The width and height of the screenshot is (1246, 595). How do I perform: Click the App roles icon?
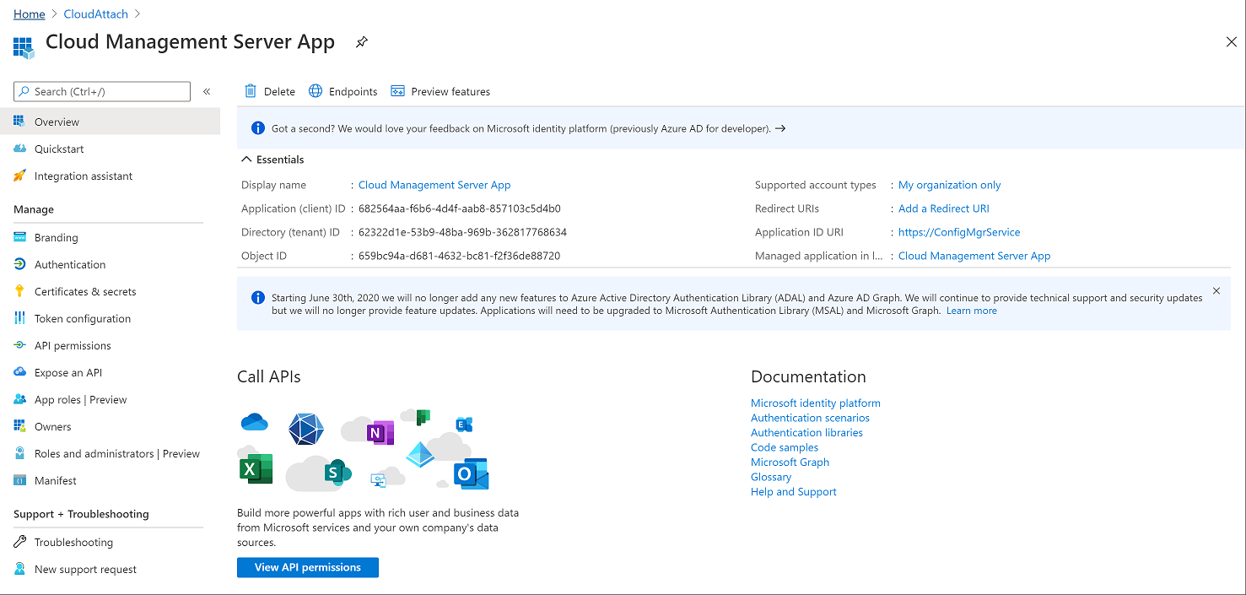point(19,399)
